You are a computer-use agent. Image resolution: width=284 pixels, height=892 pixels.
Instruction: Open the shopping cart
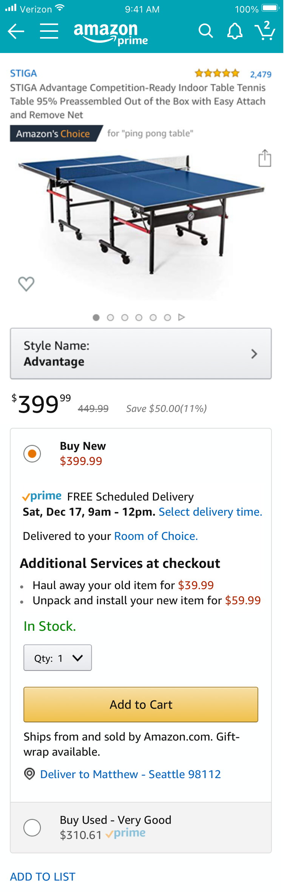265,31
